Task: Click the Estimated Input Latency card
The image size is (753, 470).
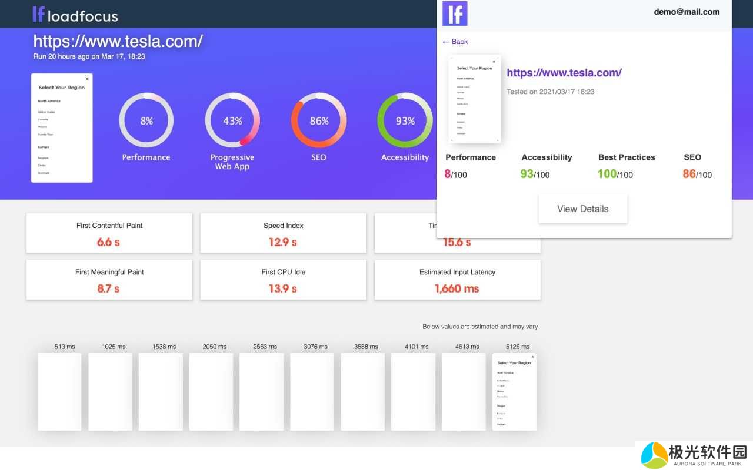Action: point(457,280)
